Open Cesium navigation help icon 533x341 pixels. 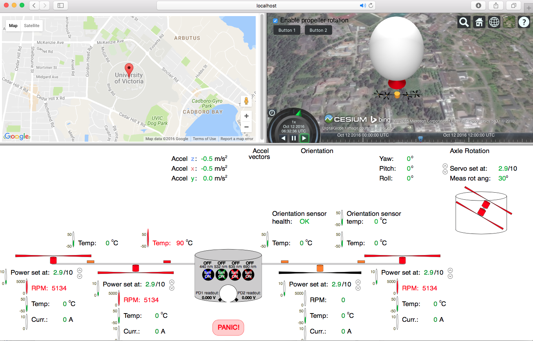point(524,22)
